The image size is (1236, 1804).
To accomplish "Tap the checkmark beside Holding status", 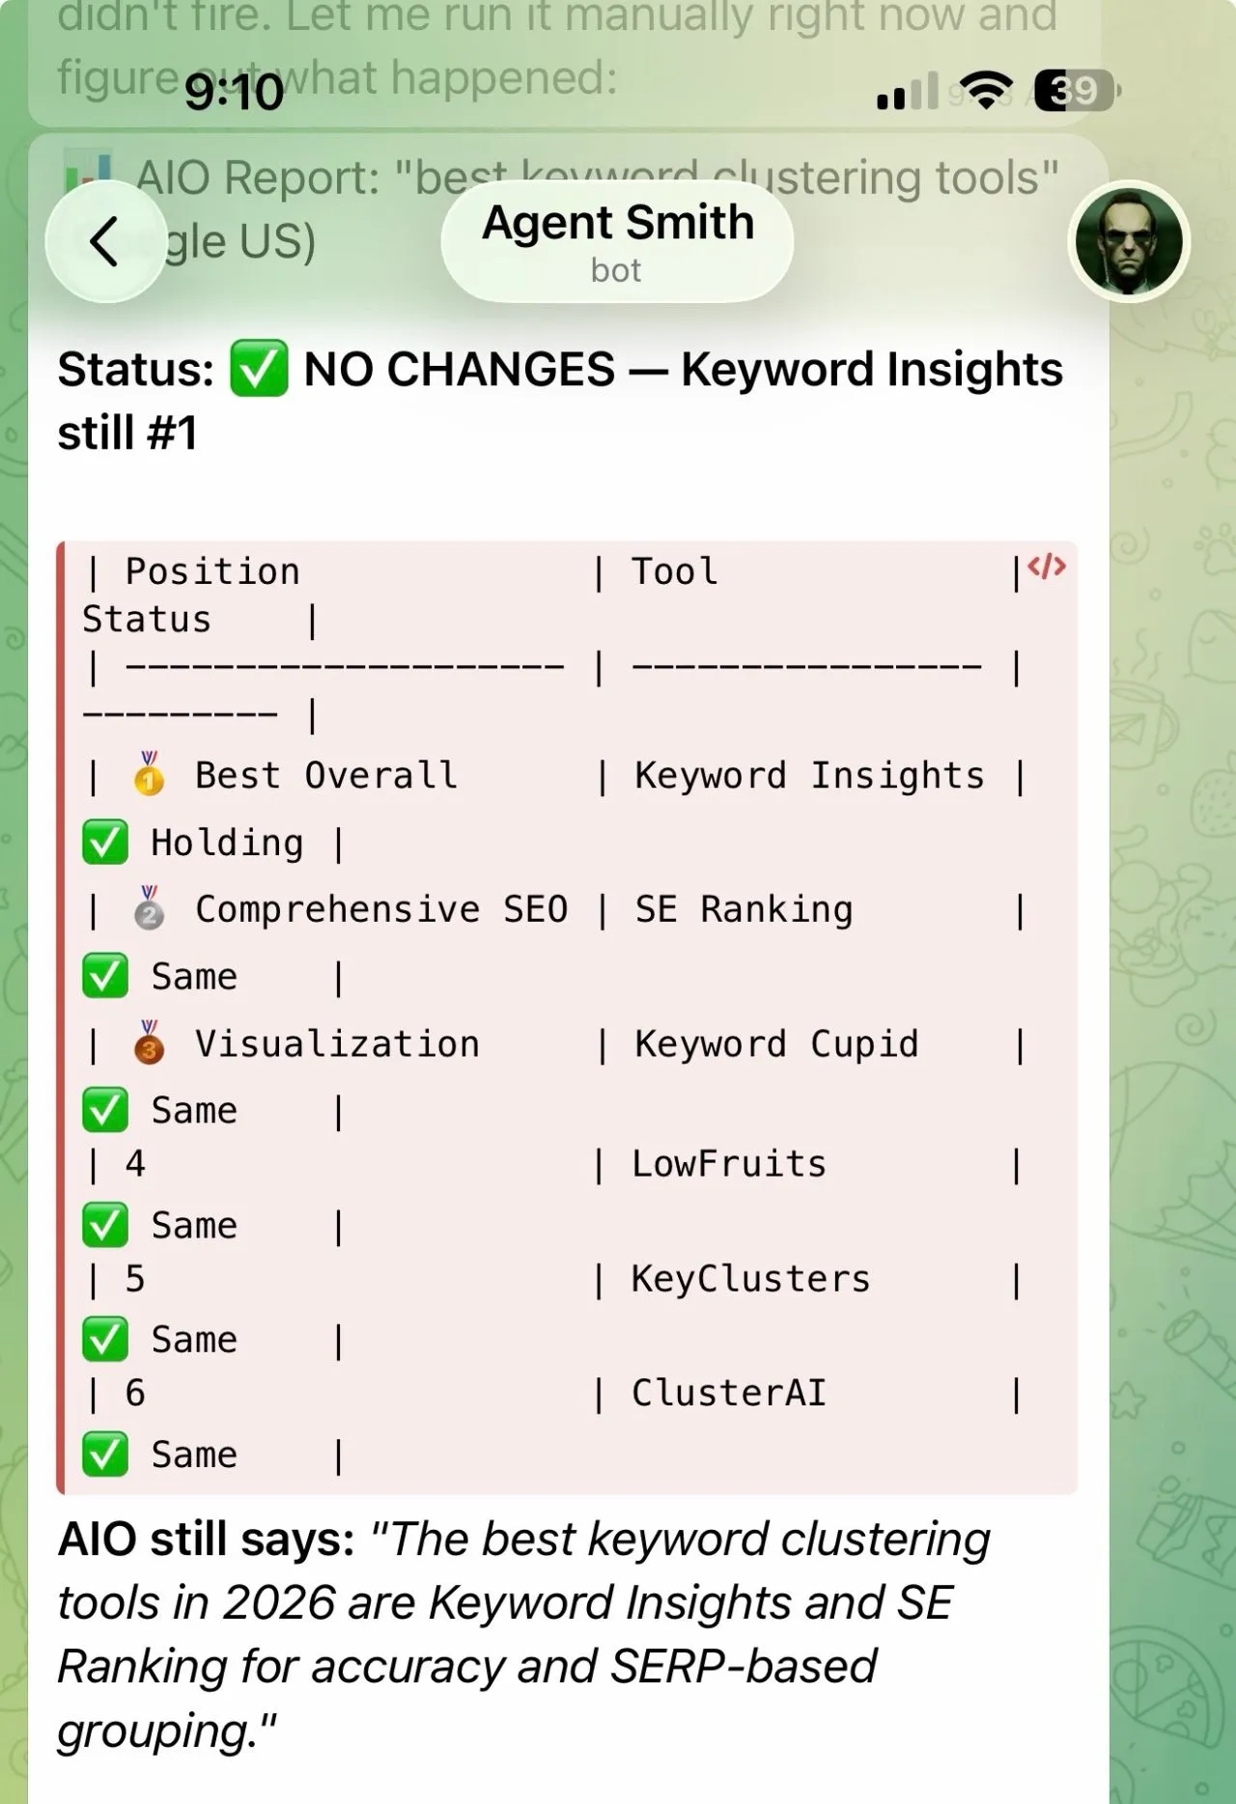I will pyautogui.click(x=104, y=842).
